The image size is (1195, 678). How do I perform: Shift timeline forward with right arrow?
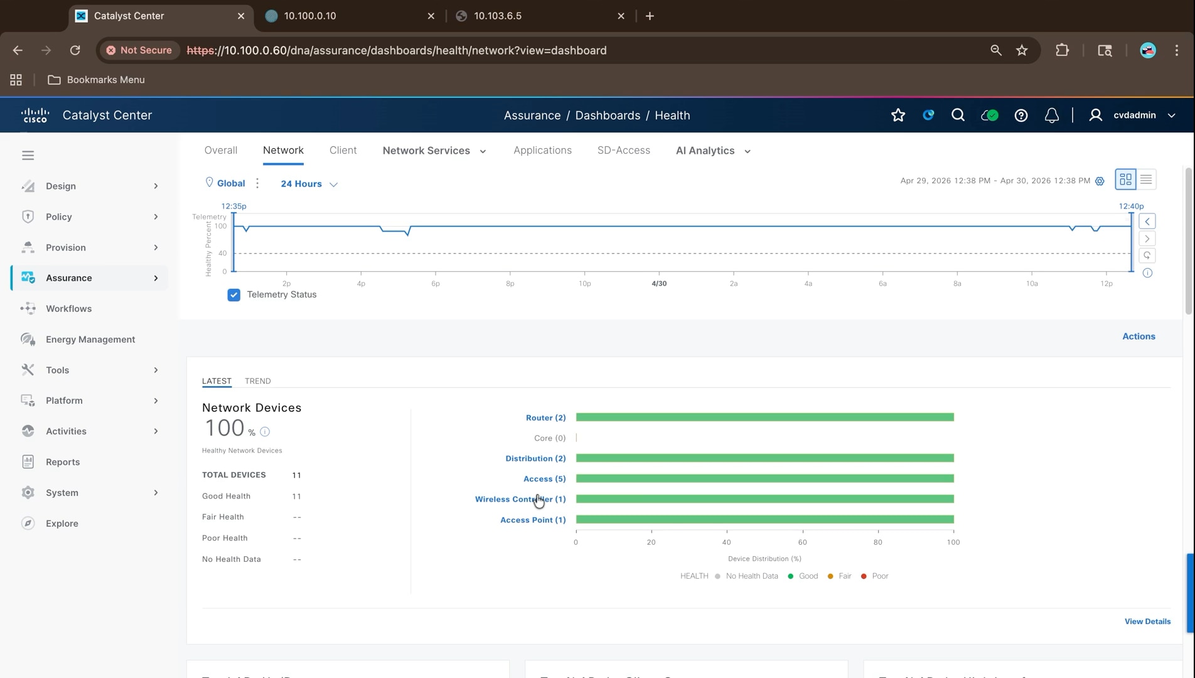click(x=1147, y=239)
